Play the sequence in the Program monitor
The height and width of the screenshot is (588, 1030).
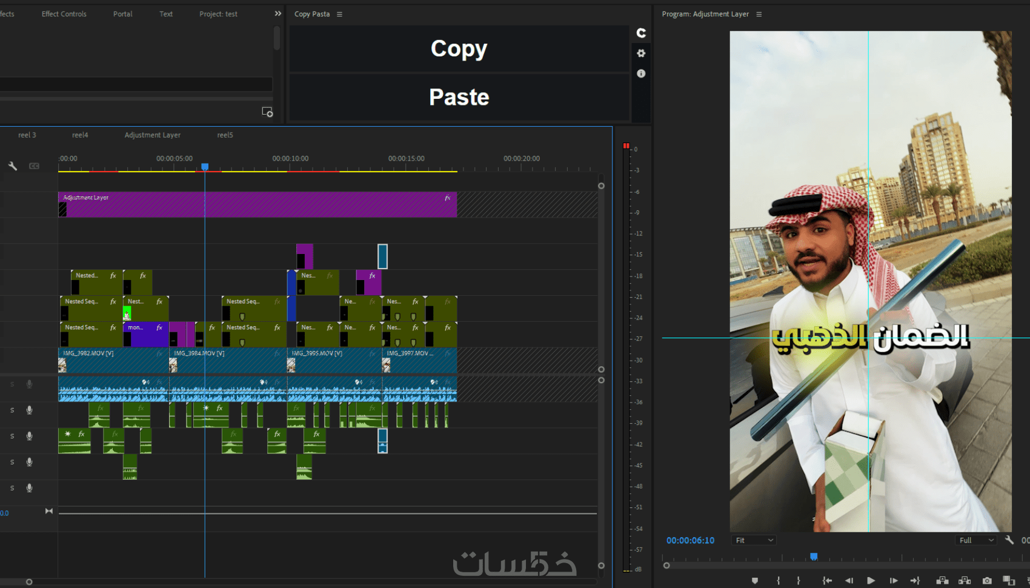(871, 581)
